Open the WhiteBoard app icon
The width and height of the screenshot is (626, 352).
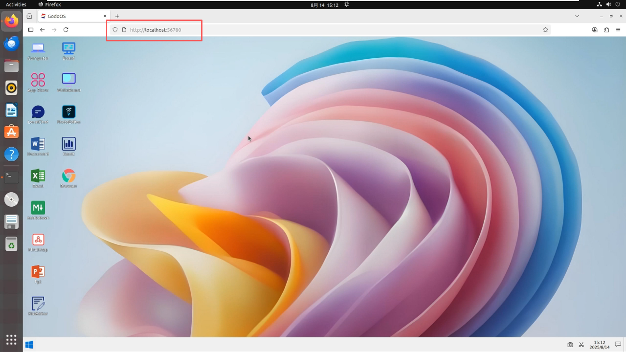pos(68,83)
